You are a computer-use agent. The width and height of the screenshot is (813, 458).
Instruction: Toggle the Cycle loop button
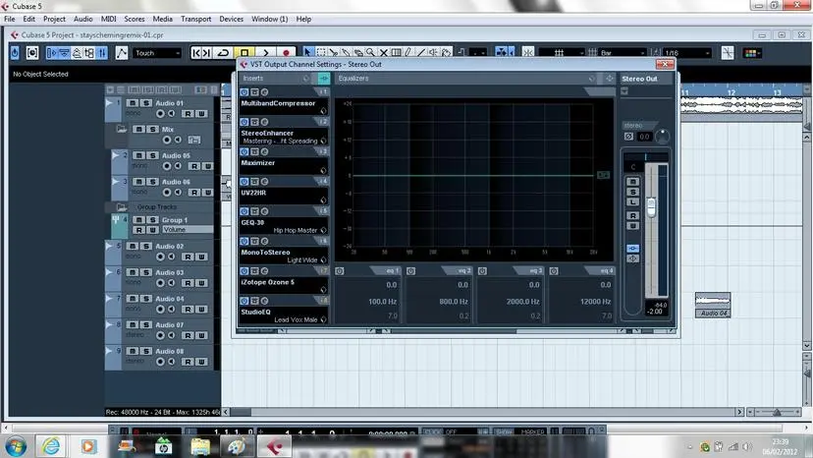[x=223, y=53]
